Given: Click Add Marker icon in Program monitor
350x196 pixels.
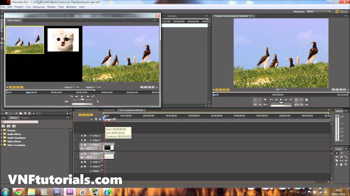Looking at the screenshot, I should (x=265, y=100).
